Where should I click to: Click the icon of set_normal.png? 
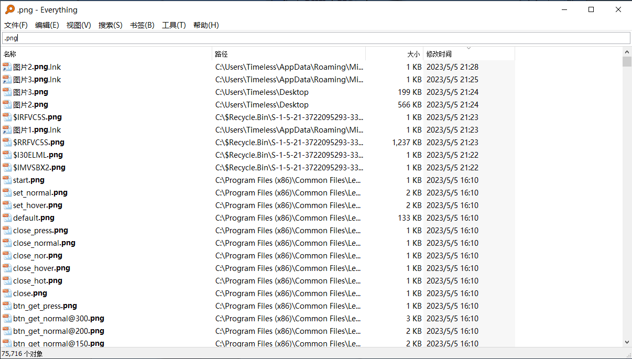click(7, 192)
